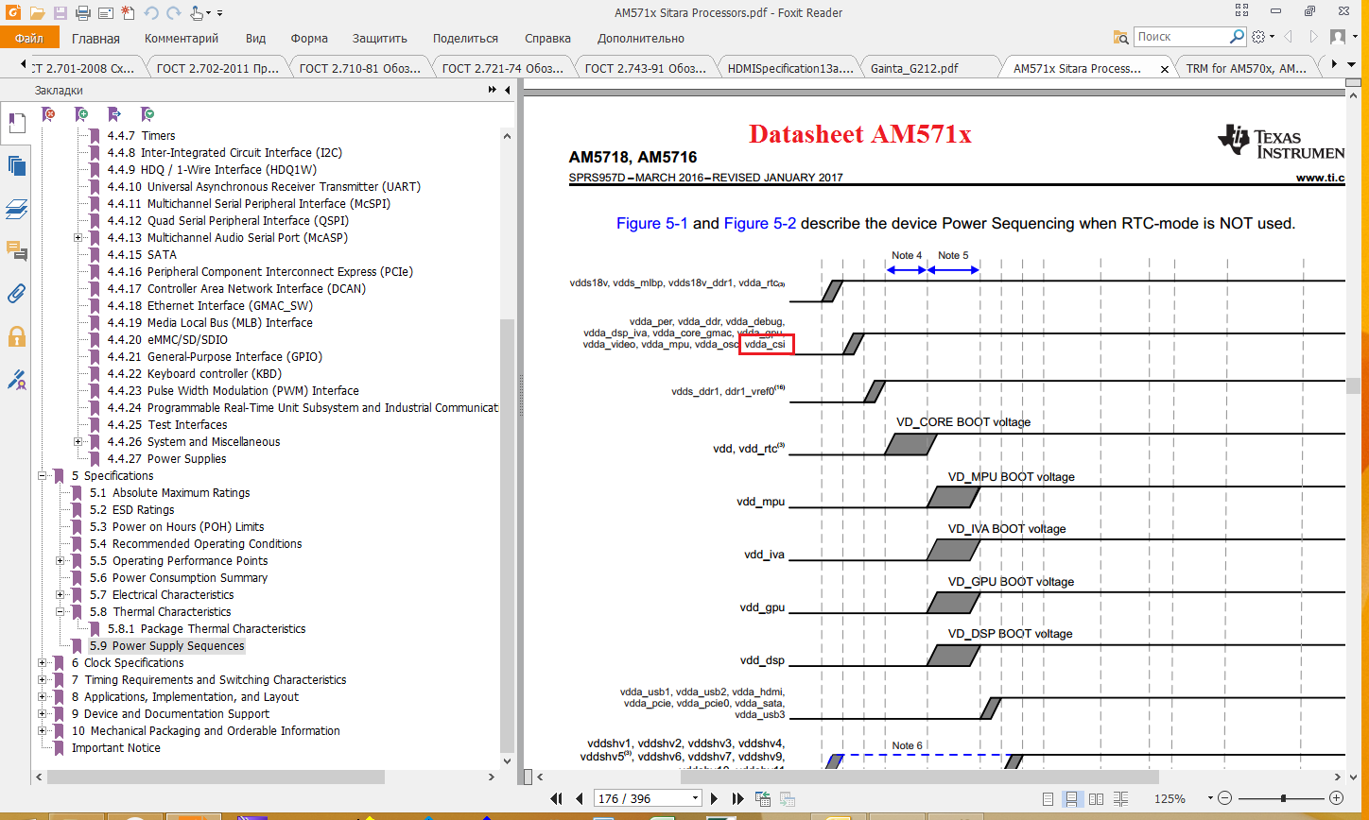This screenshot has height=820, width=1369.
Task: Go to the previous page
Action: pos(579,798)
